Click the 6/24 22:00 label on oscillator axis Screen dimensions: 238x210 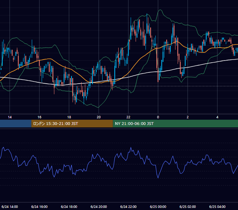[128, 206]
